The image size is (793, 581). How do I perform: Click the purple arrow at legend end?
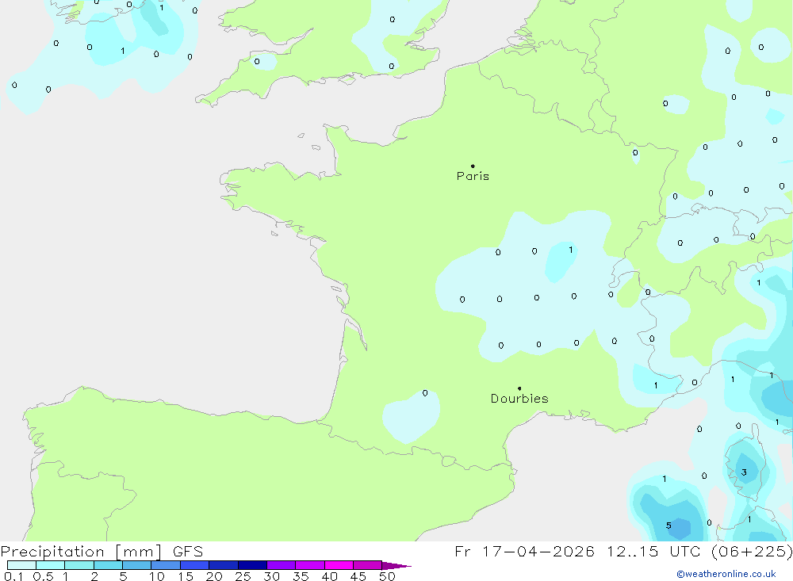click(396, 566)
